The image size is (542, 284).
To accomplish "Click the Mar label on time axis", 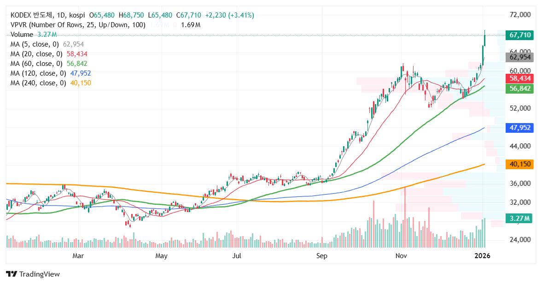I will 78,256.
